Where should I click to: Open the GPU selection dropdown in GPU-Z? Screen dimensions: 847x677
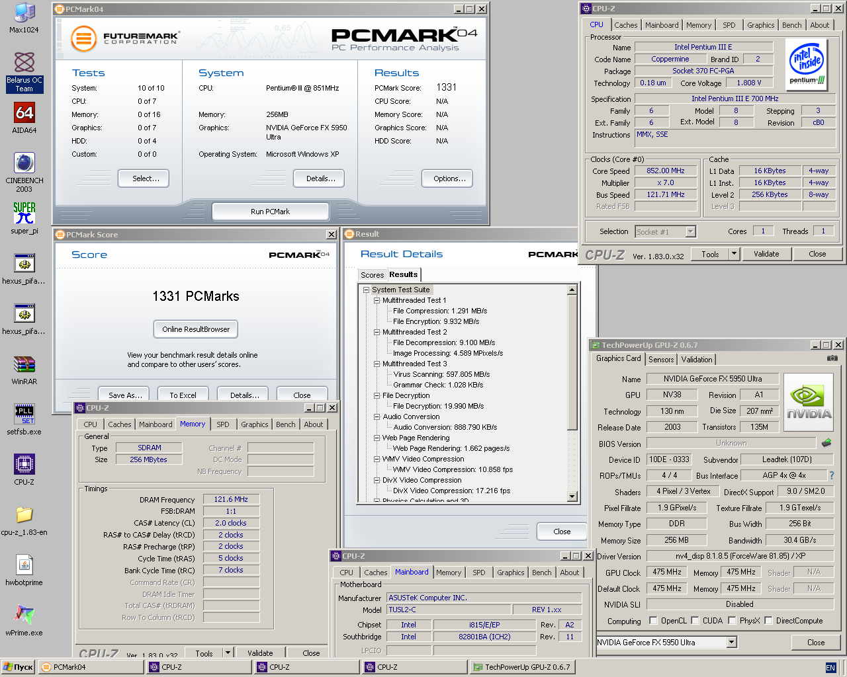[x=731, y=643]
